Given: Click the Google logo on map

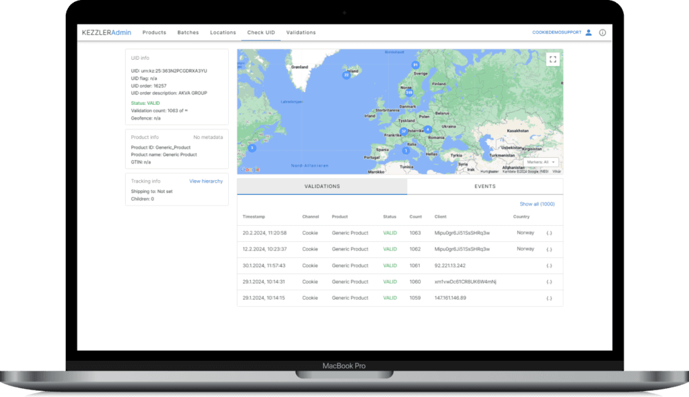Looking at the screenshot, I should (250, 169).
